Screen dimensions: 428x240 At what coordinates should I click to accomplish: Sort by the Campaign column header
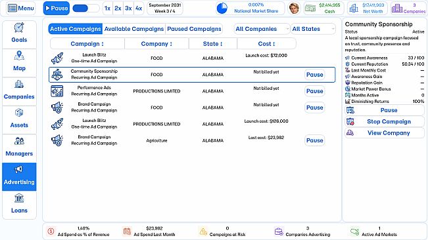(87, 44)
